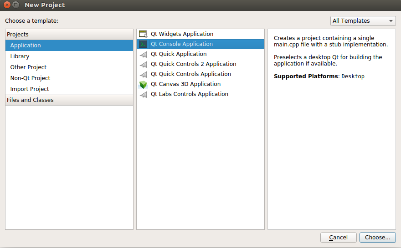Viewport: 401px width, 248px height.
Task: Select the Import Project category
Action: 69,89
